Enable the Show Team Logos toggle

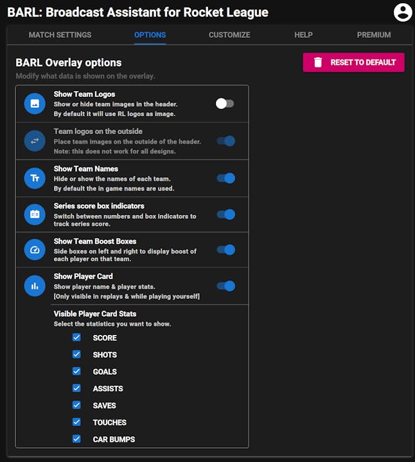[x=225, y=103]
